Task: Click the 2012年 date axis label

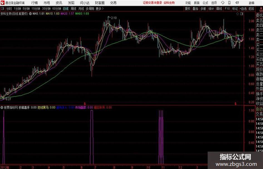Action: (5, 167)
